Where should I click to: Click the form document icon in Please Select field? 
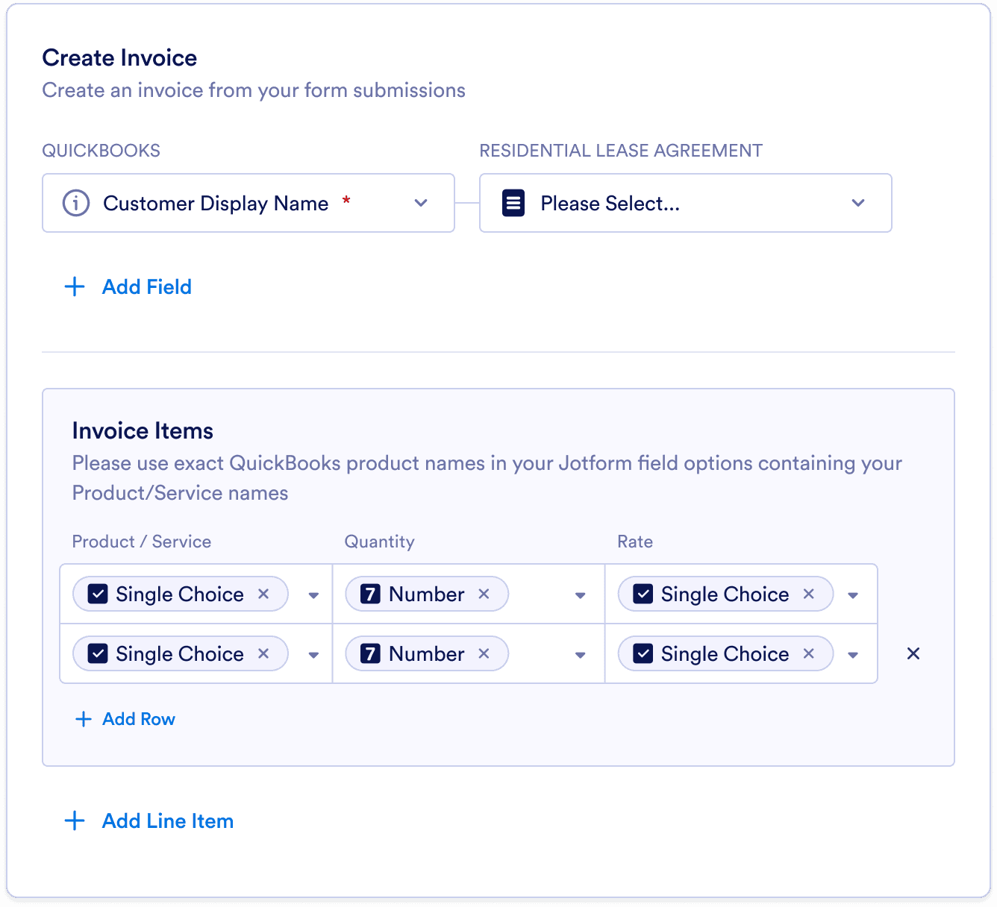pos(513,203)
